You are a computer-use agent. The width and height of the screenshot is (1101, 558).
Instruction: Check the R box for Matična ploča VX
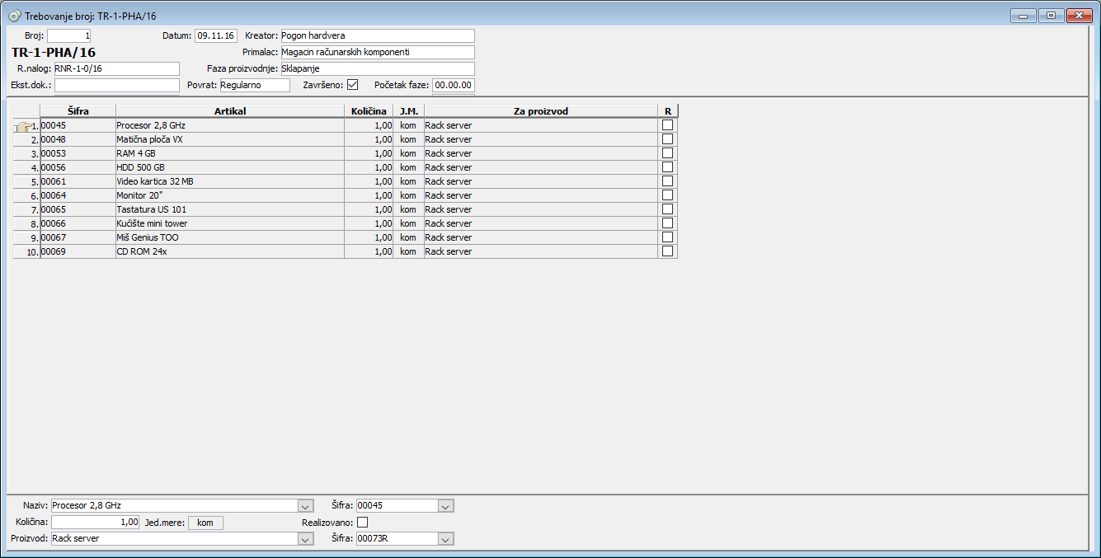pyautogui.click(x=667, y=139)
